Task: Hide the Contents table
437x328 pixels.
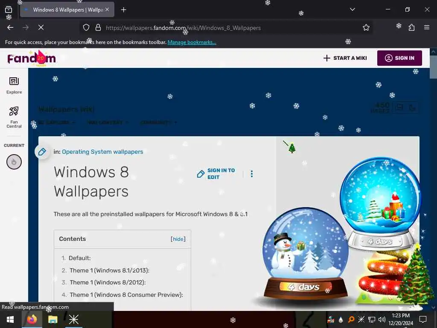Action: coord(178,239)
